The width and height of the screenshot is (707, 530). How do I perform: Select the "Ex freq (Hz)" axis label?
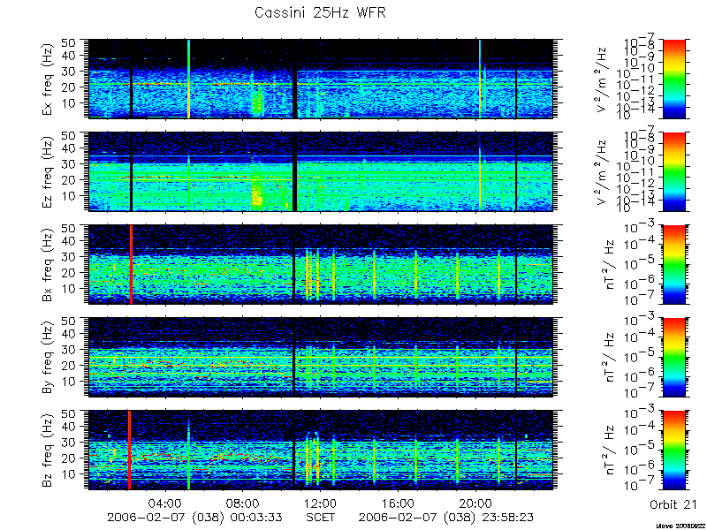coord(48,79)
